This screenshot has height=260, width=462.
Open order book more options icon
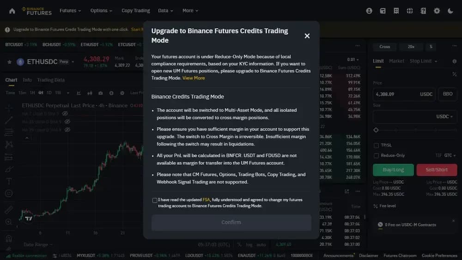pyautogui.click(x=358, y=46)
